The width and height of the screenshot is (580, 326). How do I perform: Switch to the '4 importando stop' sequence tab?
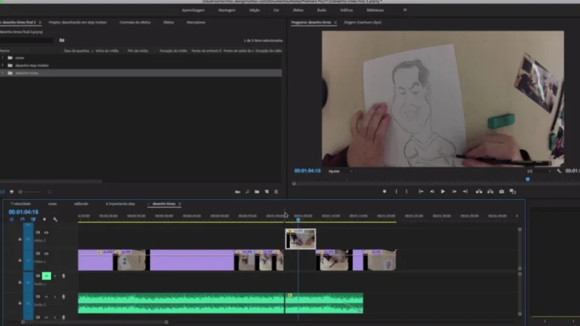pyautogui.click(x=120, y=203)
